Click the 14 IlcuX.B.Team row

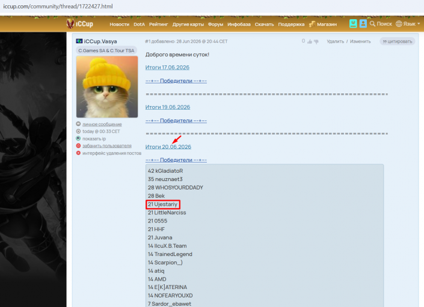[x=167, y=246]
